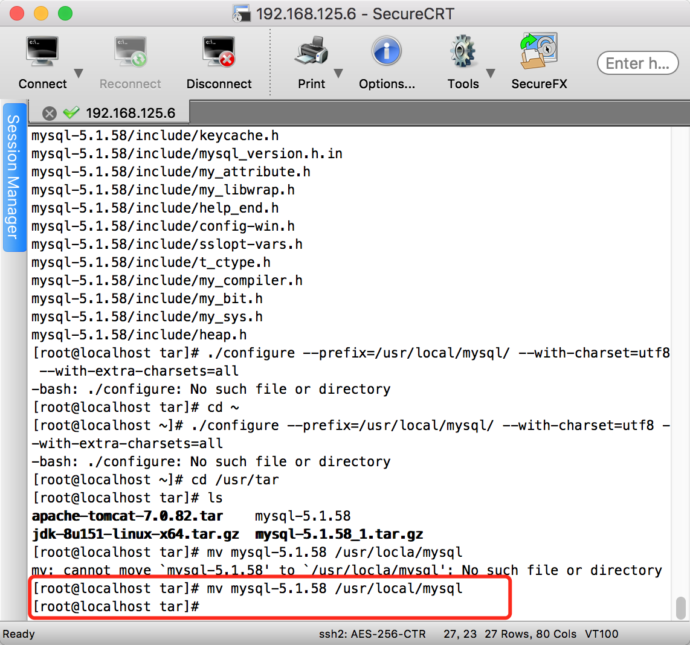Click 'VT100' in status bar
Image resolution: width=690 pixels, height=645 pixels.
(602, 634)
